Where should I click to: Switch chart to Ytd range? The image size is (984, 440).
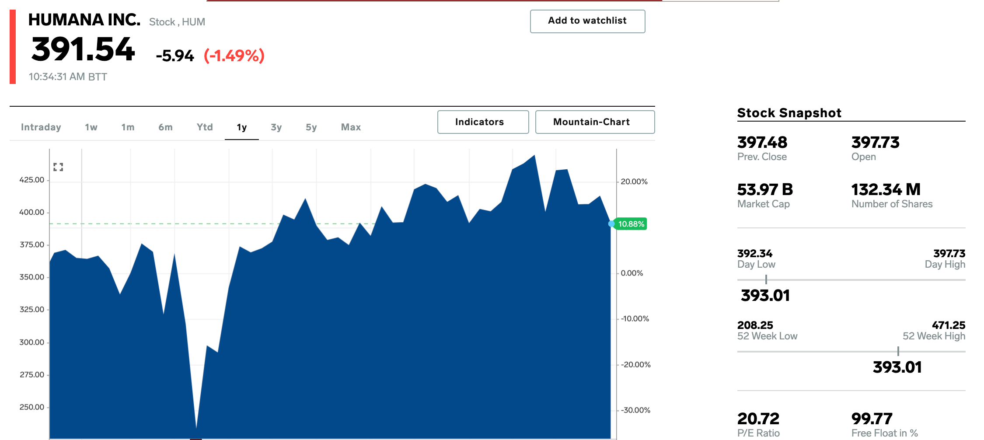coord(205,127)
